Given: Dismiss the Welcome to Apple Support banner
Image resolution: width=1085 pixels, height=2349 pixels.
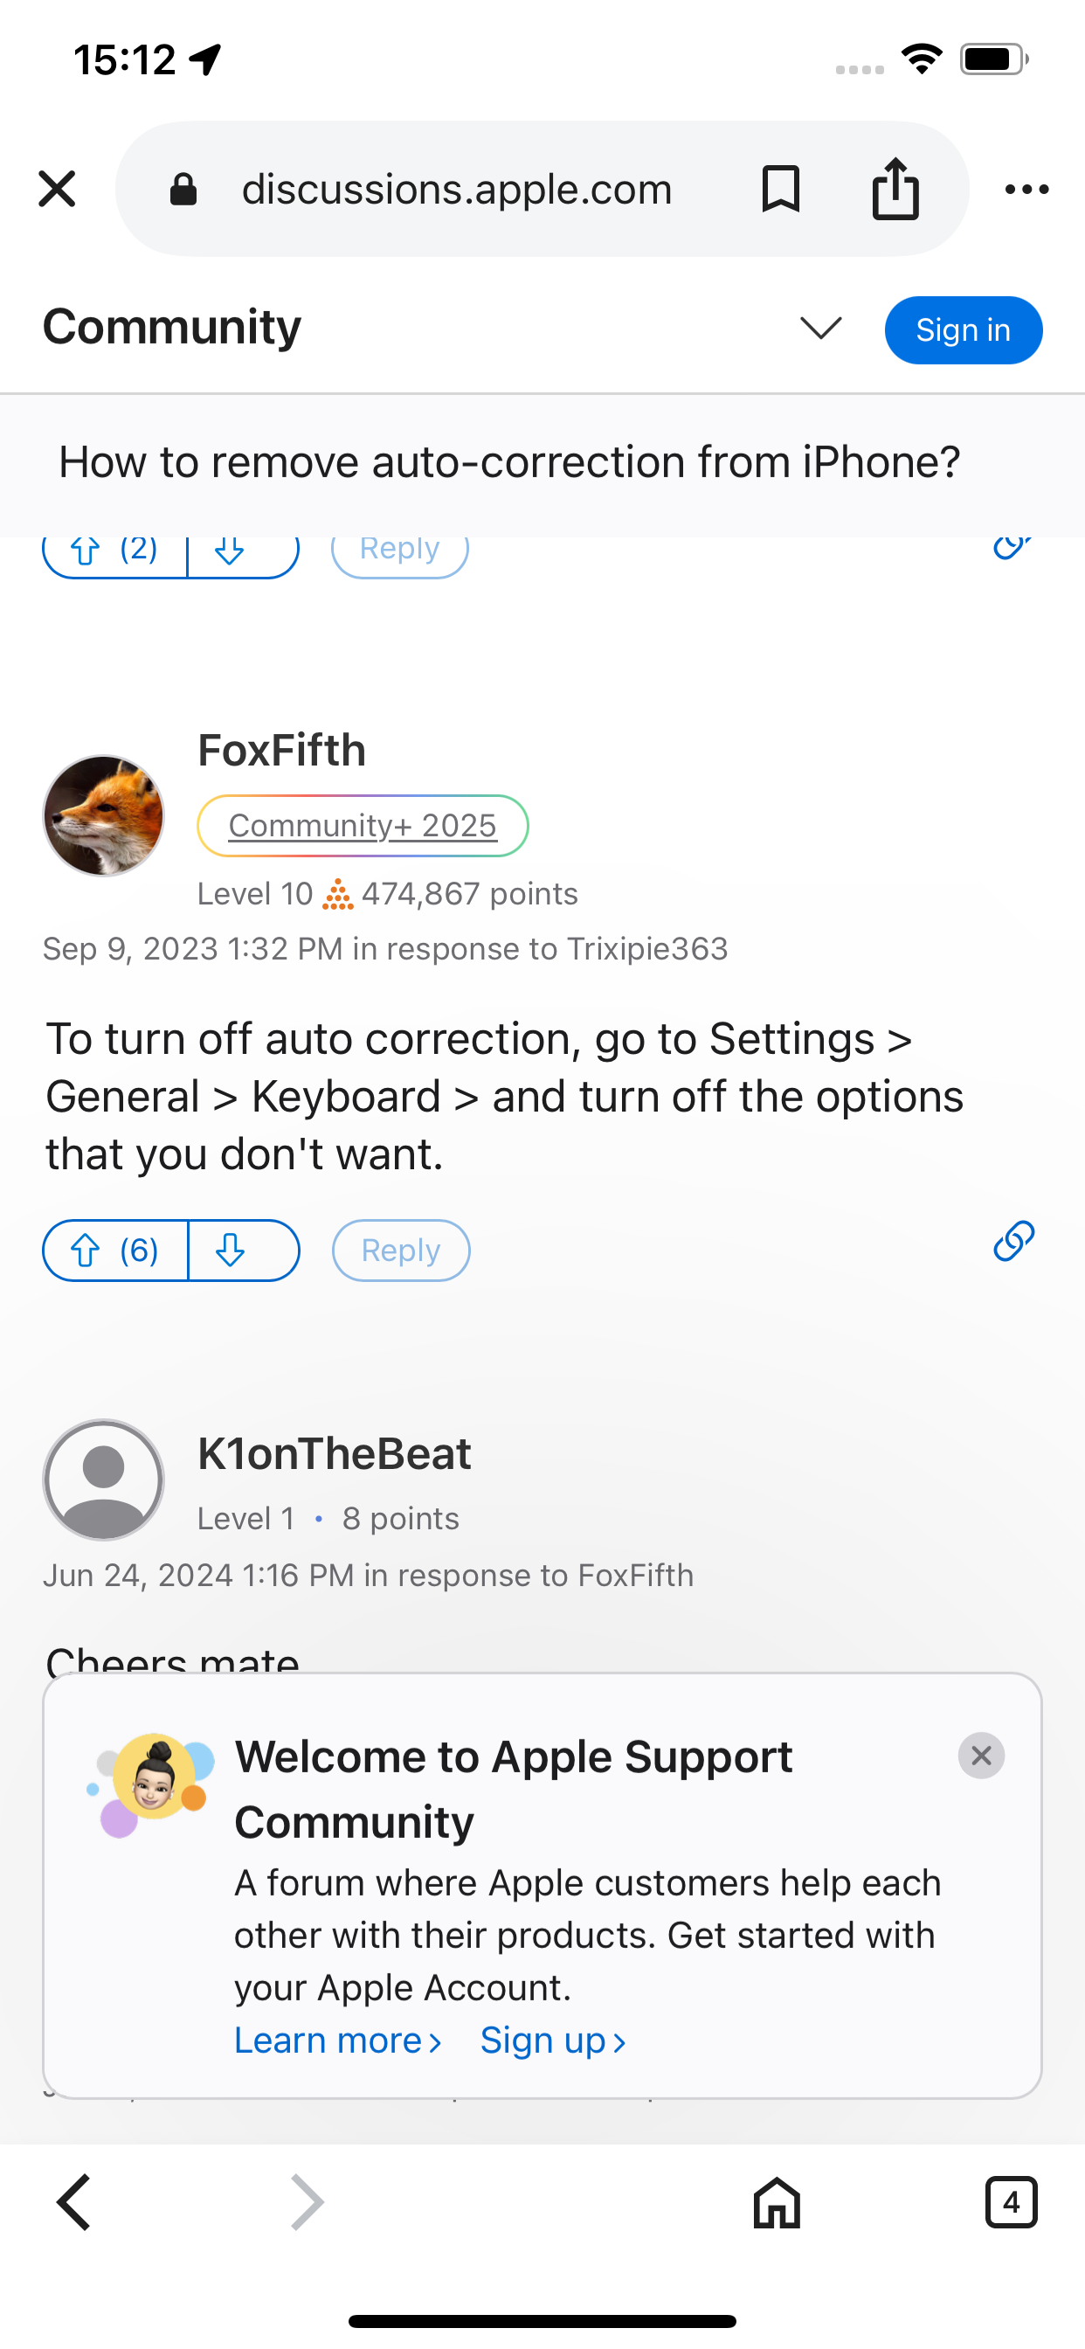Looking at the screenshot, I should [x=981, y=1756].
